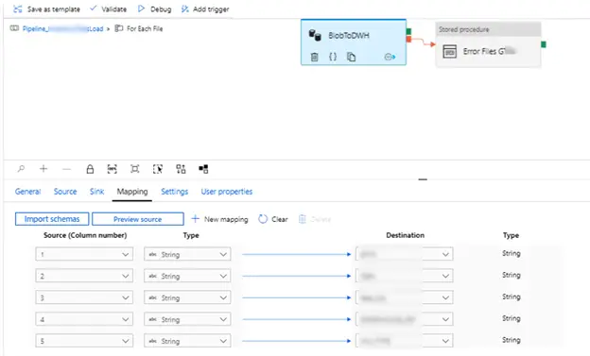This screenshot has width=590, height=356.
Task: Open String type dropdown for row 3
Action: 187,297
